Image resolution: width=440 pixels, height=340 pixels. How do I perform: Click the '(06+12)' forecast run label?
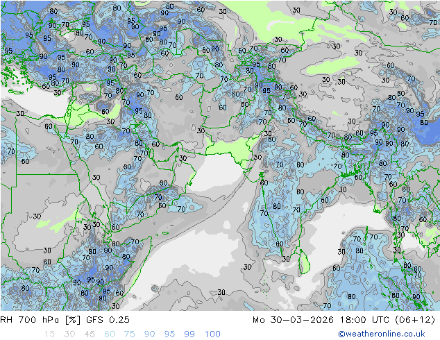415,320
